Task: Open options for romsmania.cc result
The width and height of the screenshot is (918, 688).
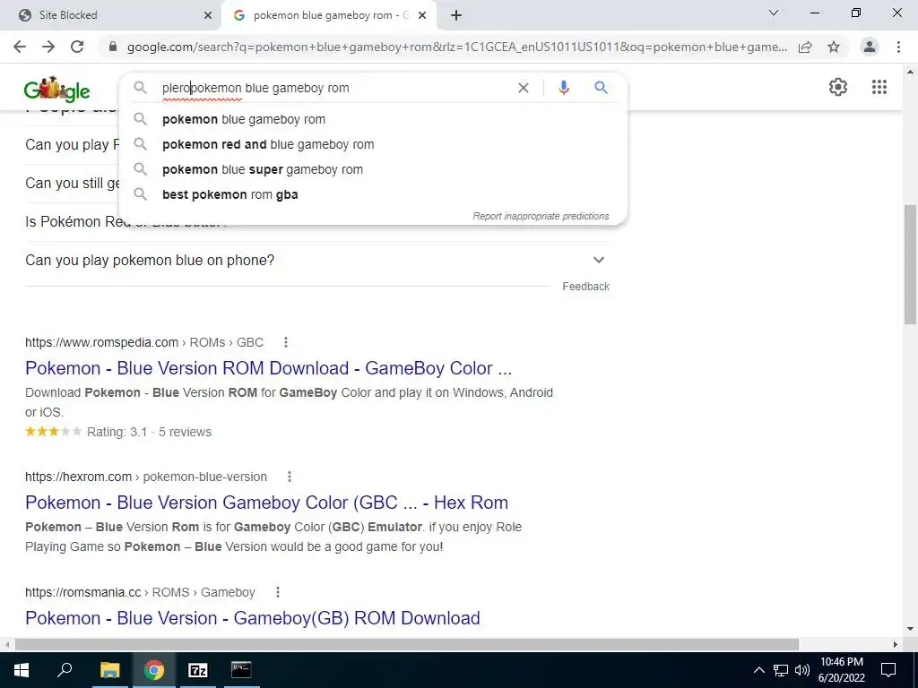Action: (x=278, y=592)
